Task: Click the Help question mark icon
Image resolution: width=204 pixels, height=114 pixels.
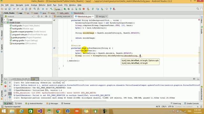Action: tap(111, 9)
